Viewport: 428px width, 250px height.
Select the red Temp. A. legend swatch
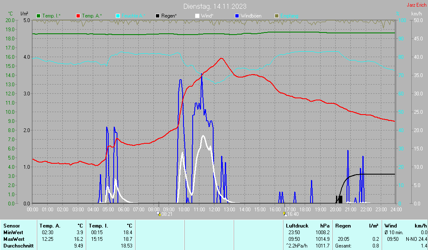click(x=78, y=16)
